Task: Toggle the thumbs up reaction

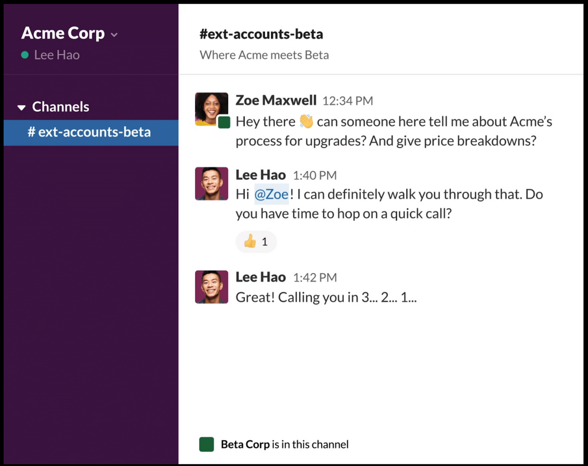Action: click(256, 242)
